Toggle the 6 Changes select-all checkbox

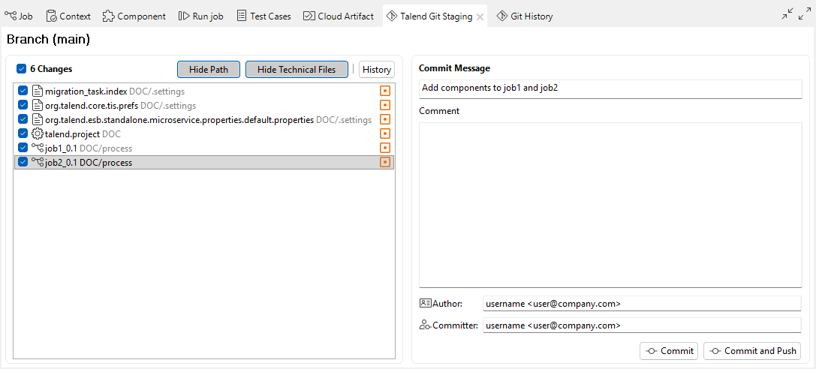(x=21, y=68)
